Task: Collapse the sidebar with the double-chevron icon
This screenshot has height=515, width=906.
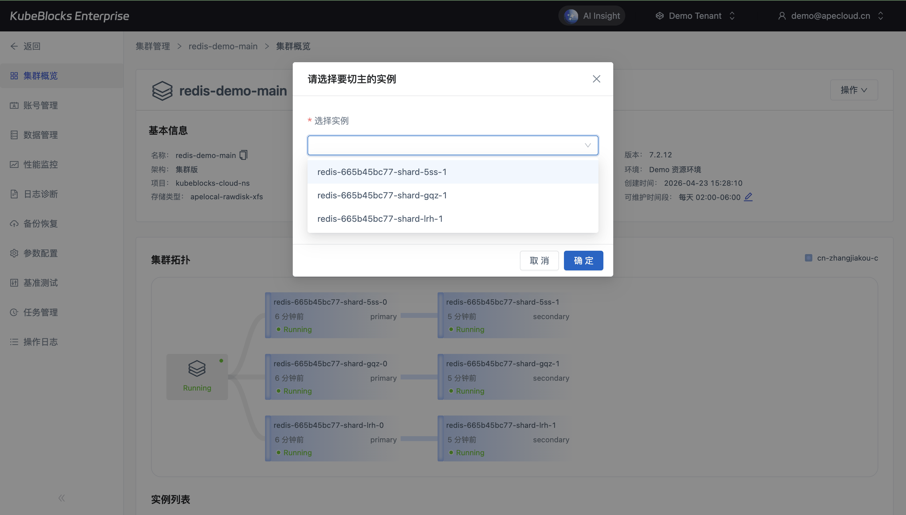Action: coord(62,498)
